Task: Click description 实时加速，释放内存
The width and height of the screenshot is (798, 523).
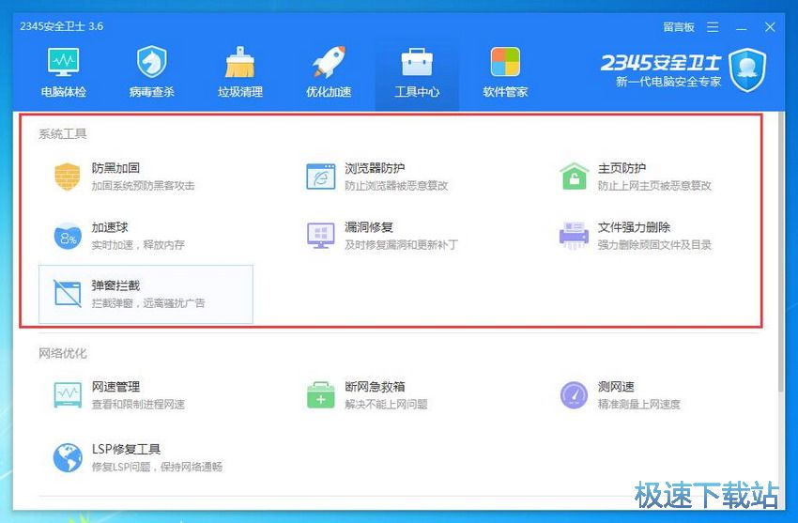Action: click(x=138, y=245)
